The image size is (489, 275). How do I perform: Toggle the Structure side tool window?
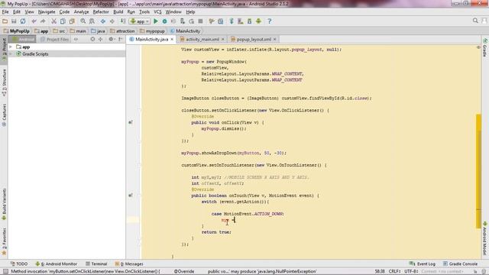(x=4, y=82)
